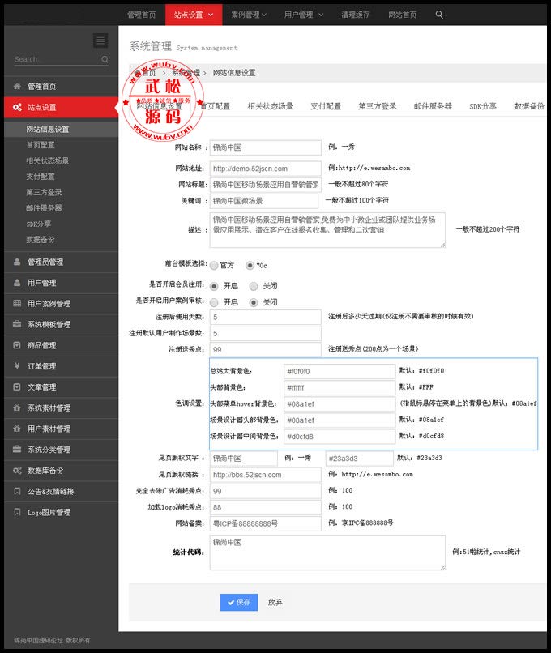Open 第三方登录 in the sidebar submenu
This screenshot has width=551, height=653.
pyautogui.click(x=44, y=192)
